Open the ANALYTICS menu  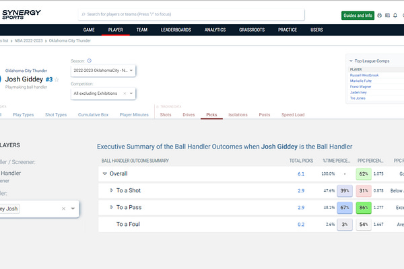click(215, 30)
